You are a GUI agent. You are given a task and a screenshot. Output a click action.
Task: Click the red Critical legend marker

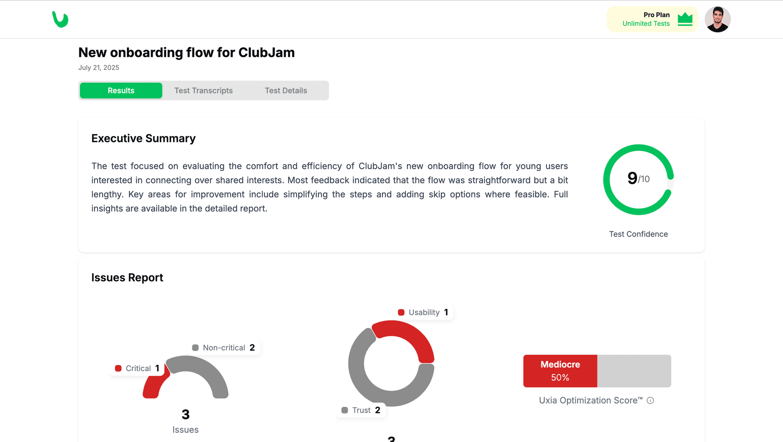point(118,368)
